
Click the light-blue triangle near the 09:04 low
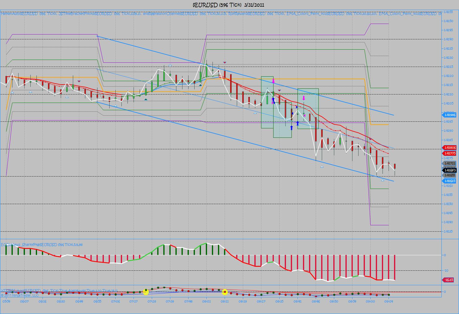point(383,180)
